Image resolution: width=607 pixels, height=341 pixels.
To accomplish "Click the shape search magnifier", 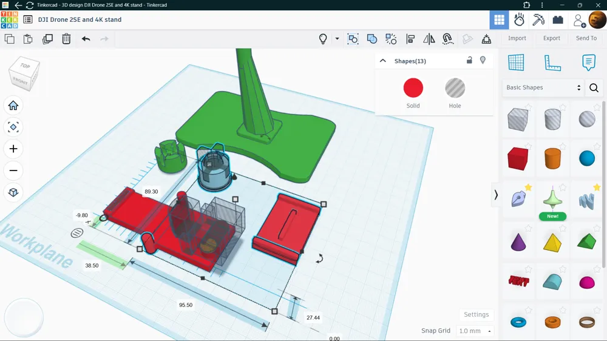I will (x=594, y=88).
